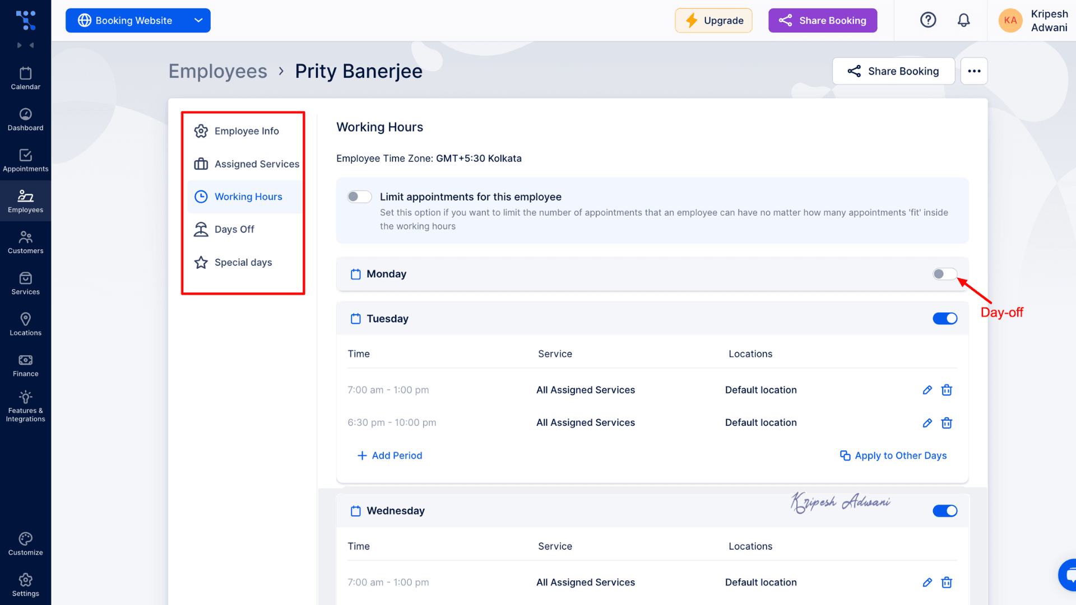Click the Booking Website button
The width and height of the screenshot is (1076, 605).
coord(138,20)
